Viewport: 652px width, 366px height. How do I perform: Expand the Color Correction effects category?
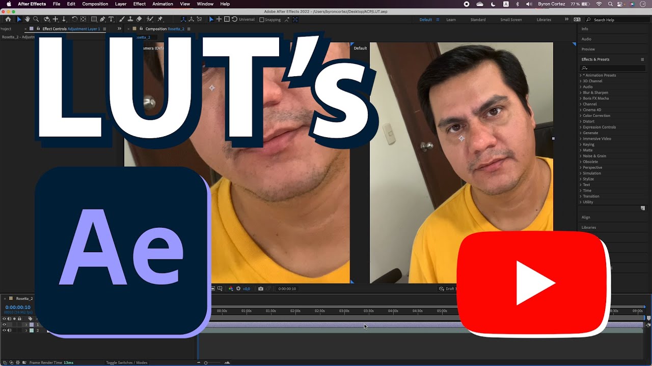580,115
